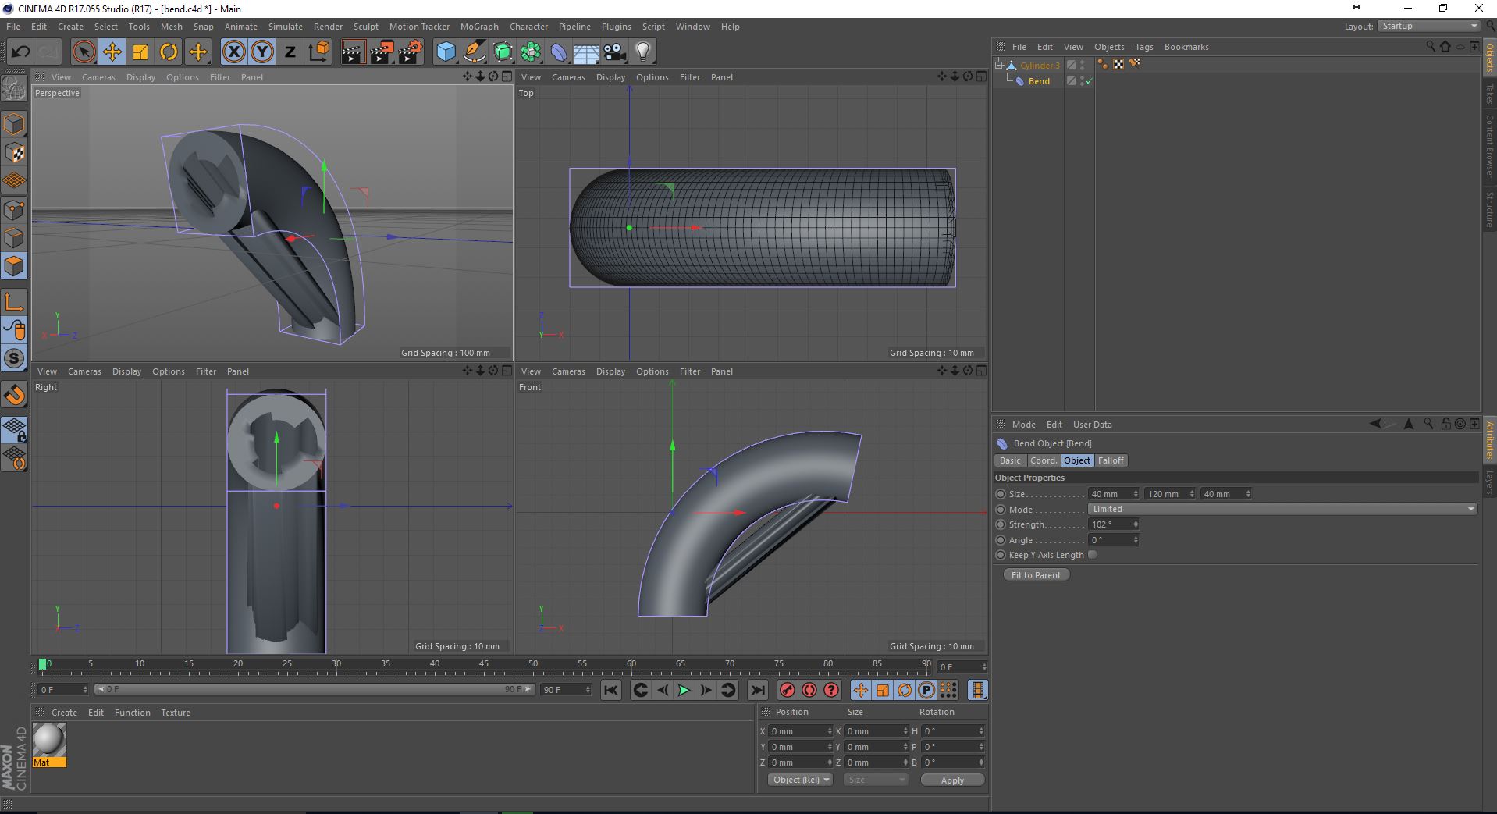
Task: Click the Fit to Parent button
Action: (x=1036, y=575)
